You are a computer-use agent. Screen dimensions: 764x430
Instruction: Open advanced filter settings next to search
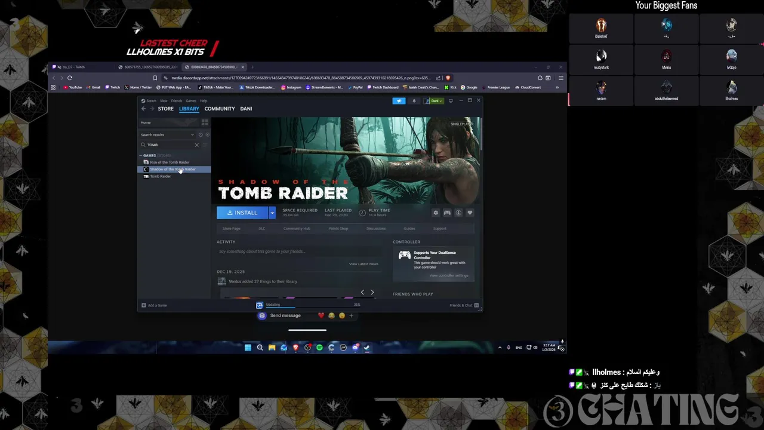(x=206, y=145)
